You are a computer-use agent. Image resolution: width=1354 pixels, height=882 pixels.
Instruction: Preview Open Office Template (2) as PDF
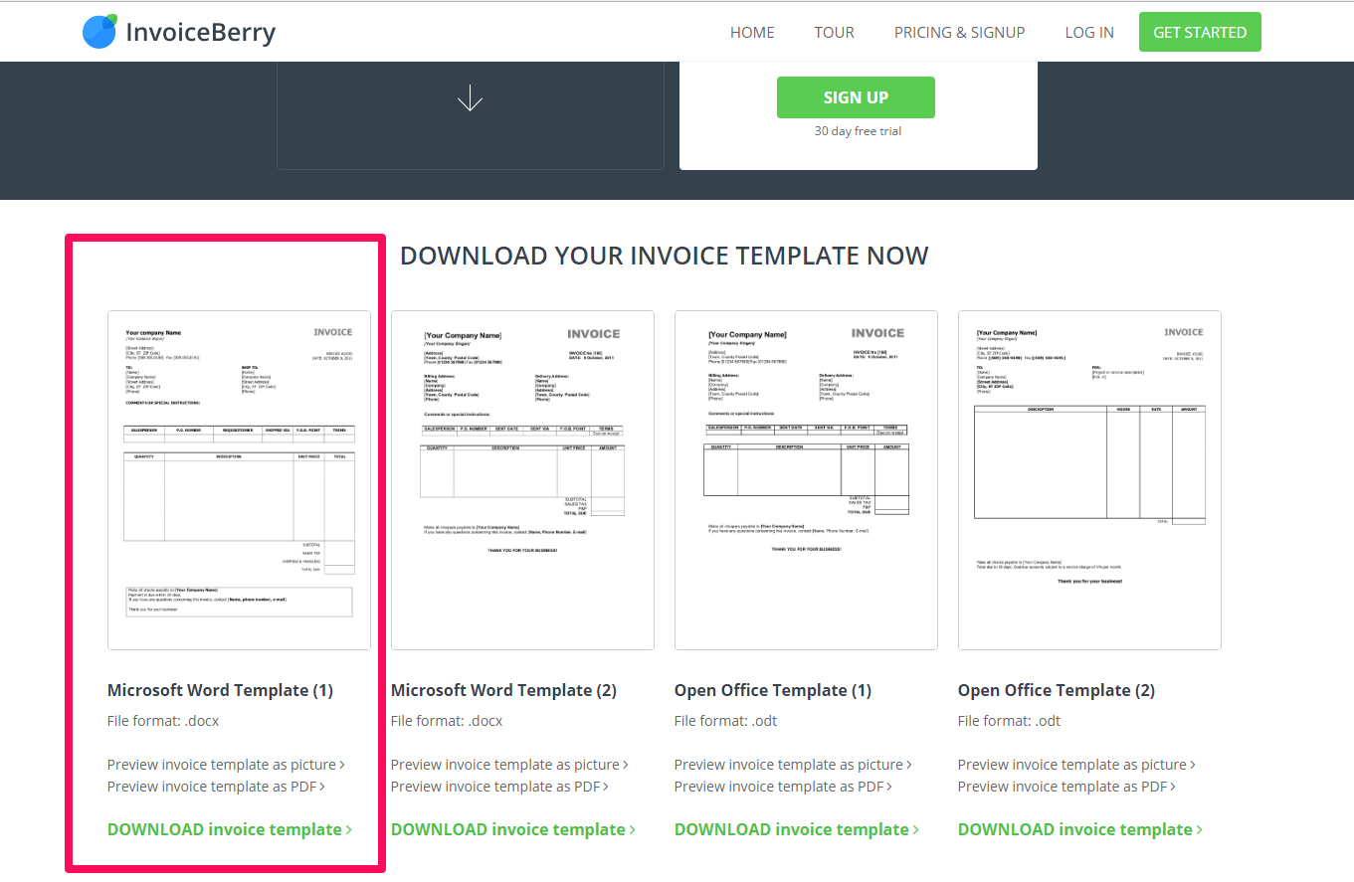point(1066,787)
